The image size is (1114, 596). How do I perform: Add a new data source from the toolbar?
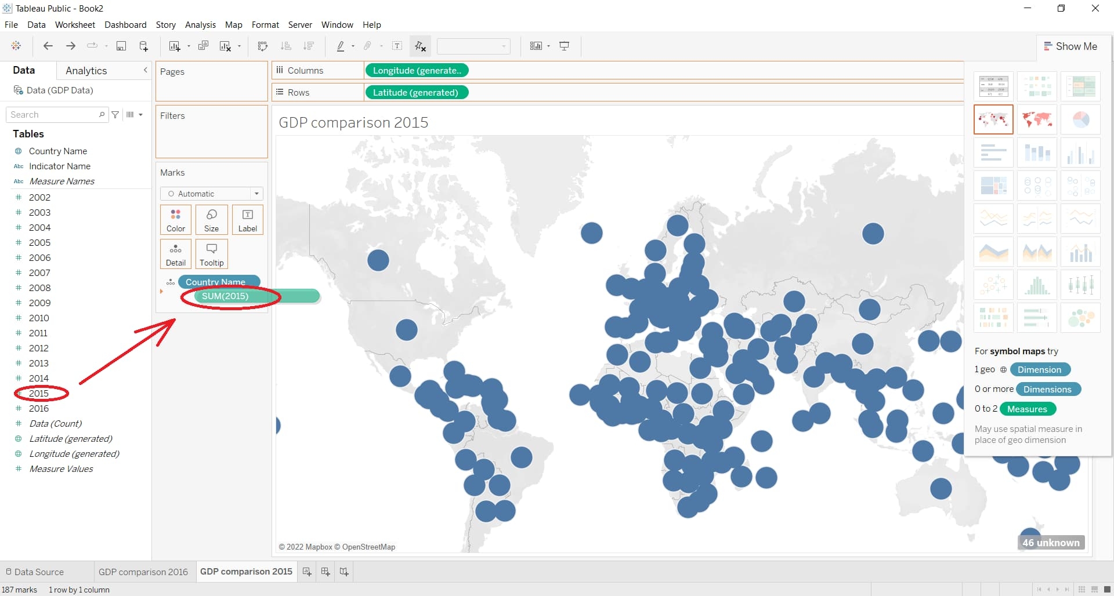point(144,46)
